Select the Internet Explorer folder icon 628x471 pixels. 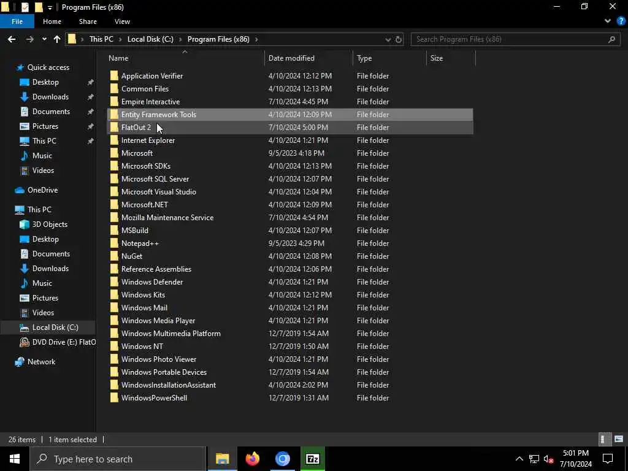[x=114, y=140]
